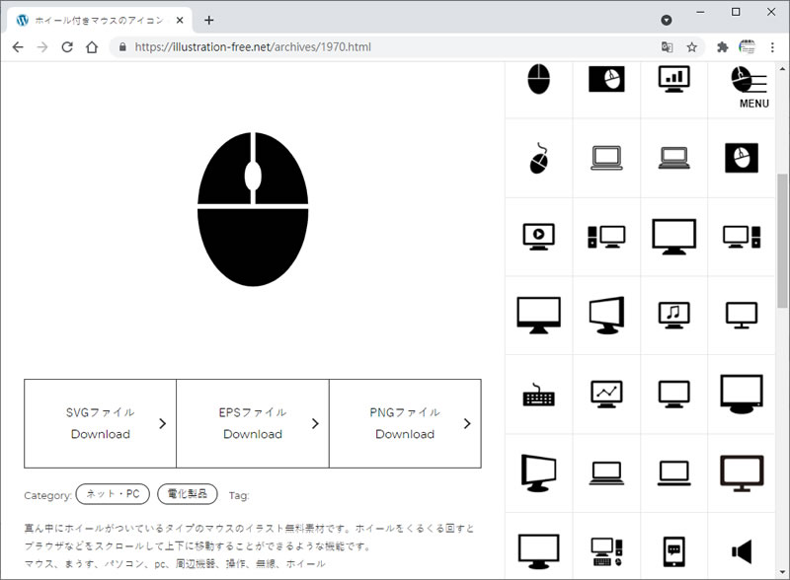790x580 pixels.
Task: Download the PNGファイル
Action: pyautogui.click(x=405, y=423)
